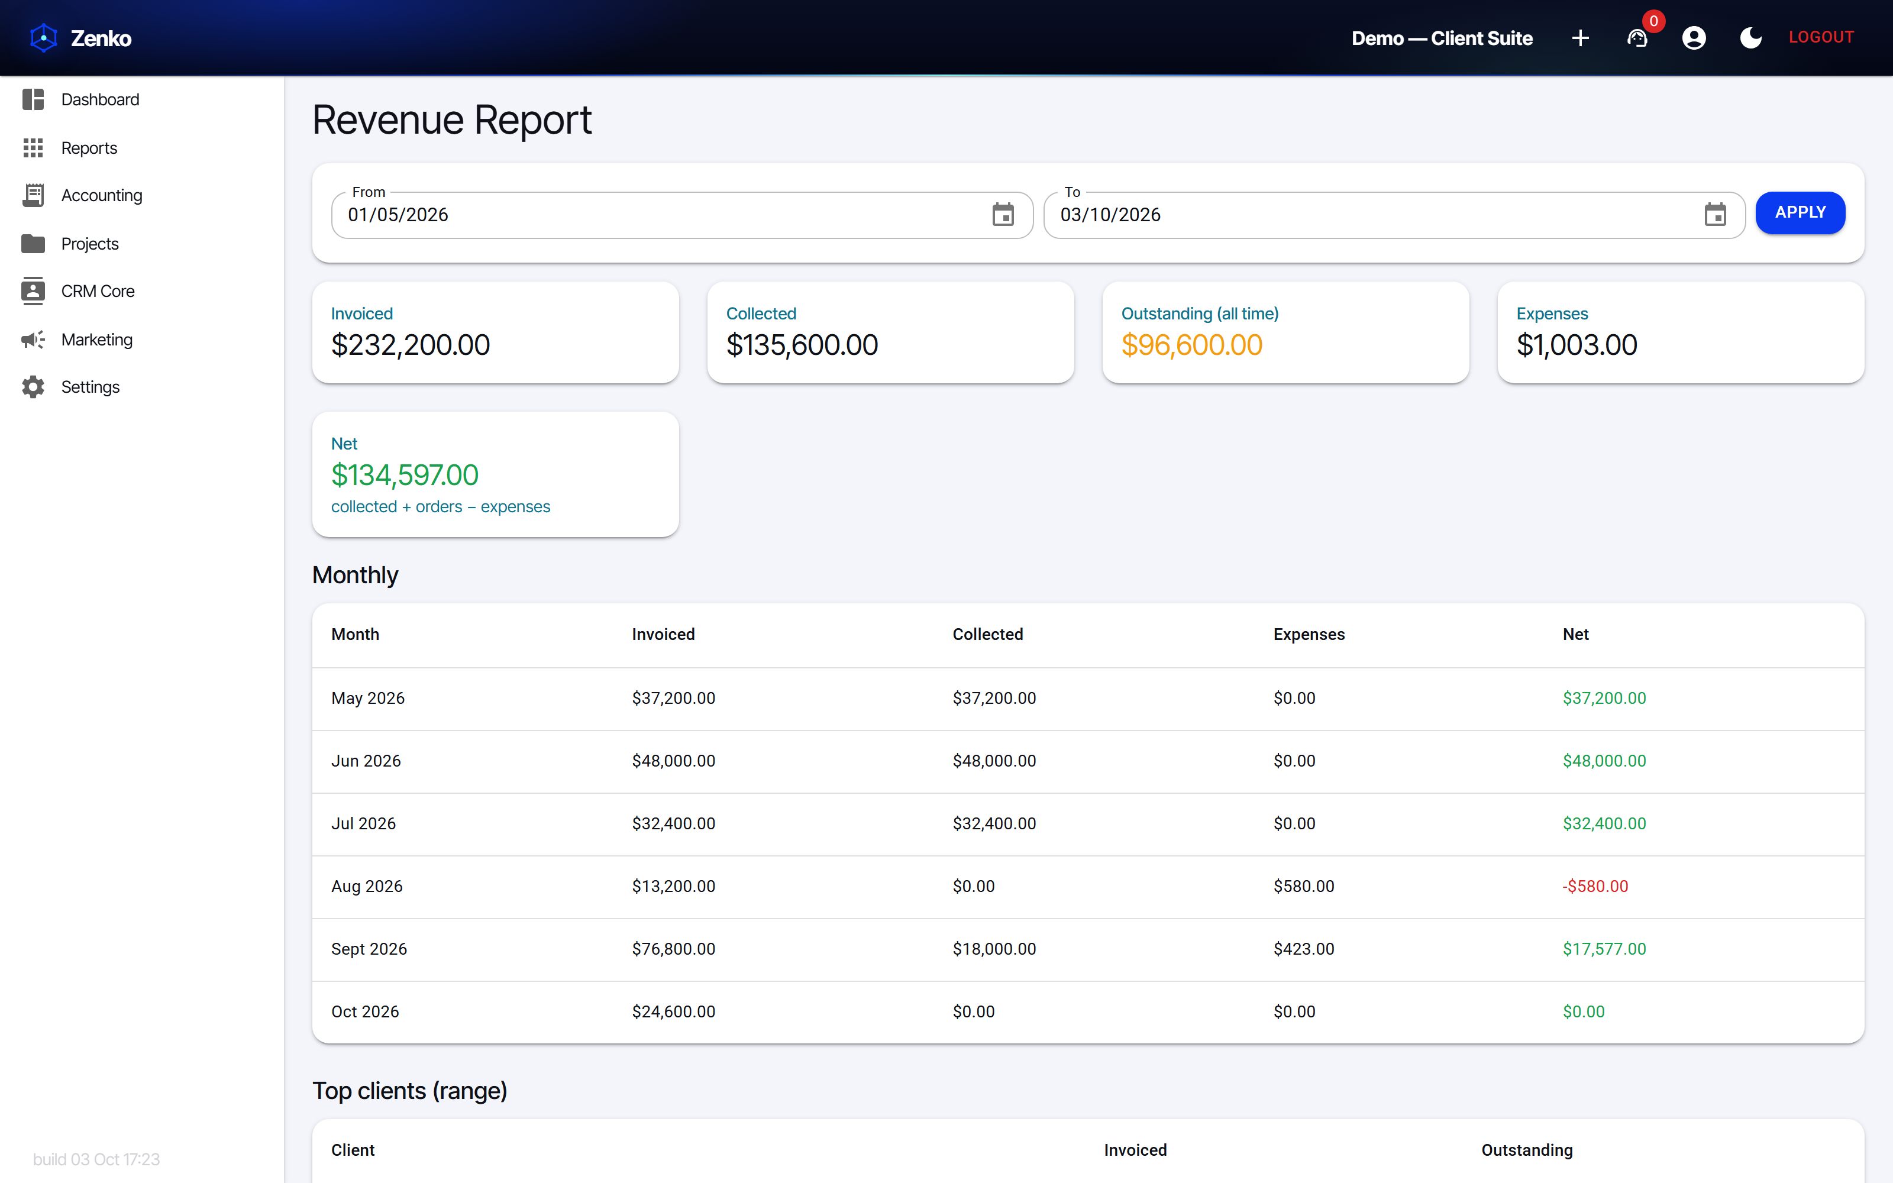Click the Zenko logo icon
1893x1183 pixels.
(44, 37)
